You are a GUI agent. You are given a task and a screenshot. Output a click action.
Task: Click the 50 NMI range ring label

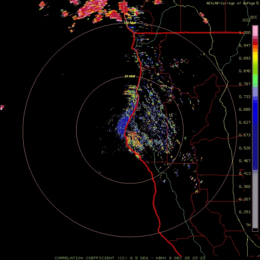(130, 77)
